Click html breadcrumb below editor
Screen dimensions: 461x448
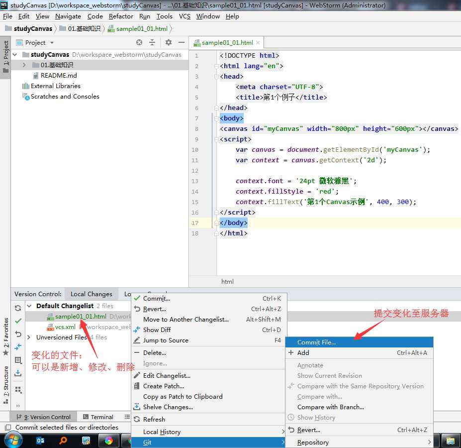[x=227, y=281]
